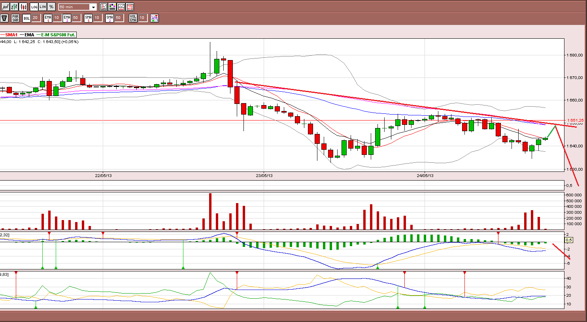Click the 1 670,00 price axis label
This screenshot has width=587, height=322.
pos(575,78)
